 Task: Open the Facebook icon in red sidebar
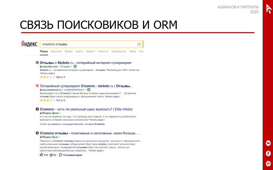click(268, 153)
